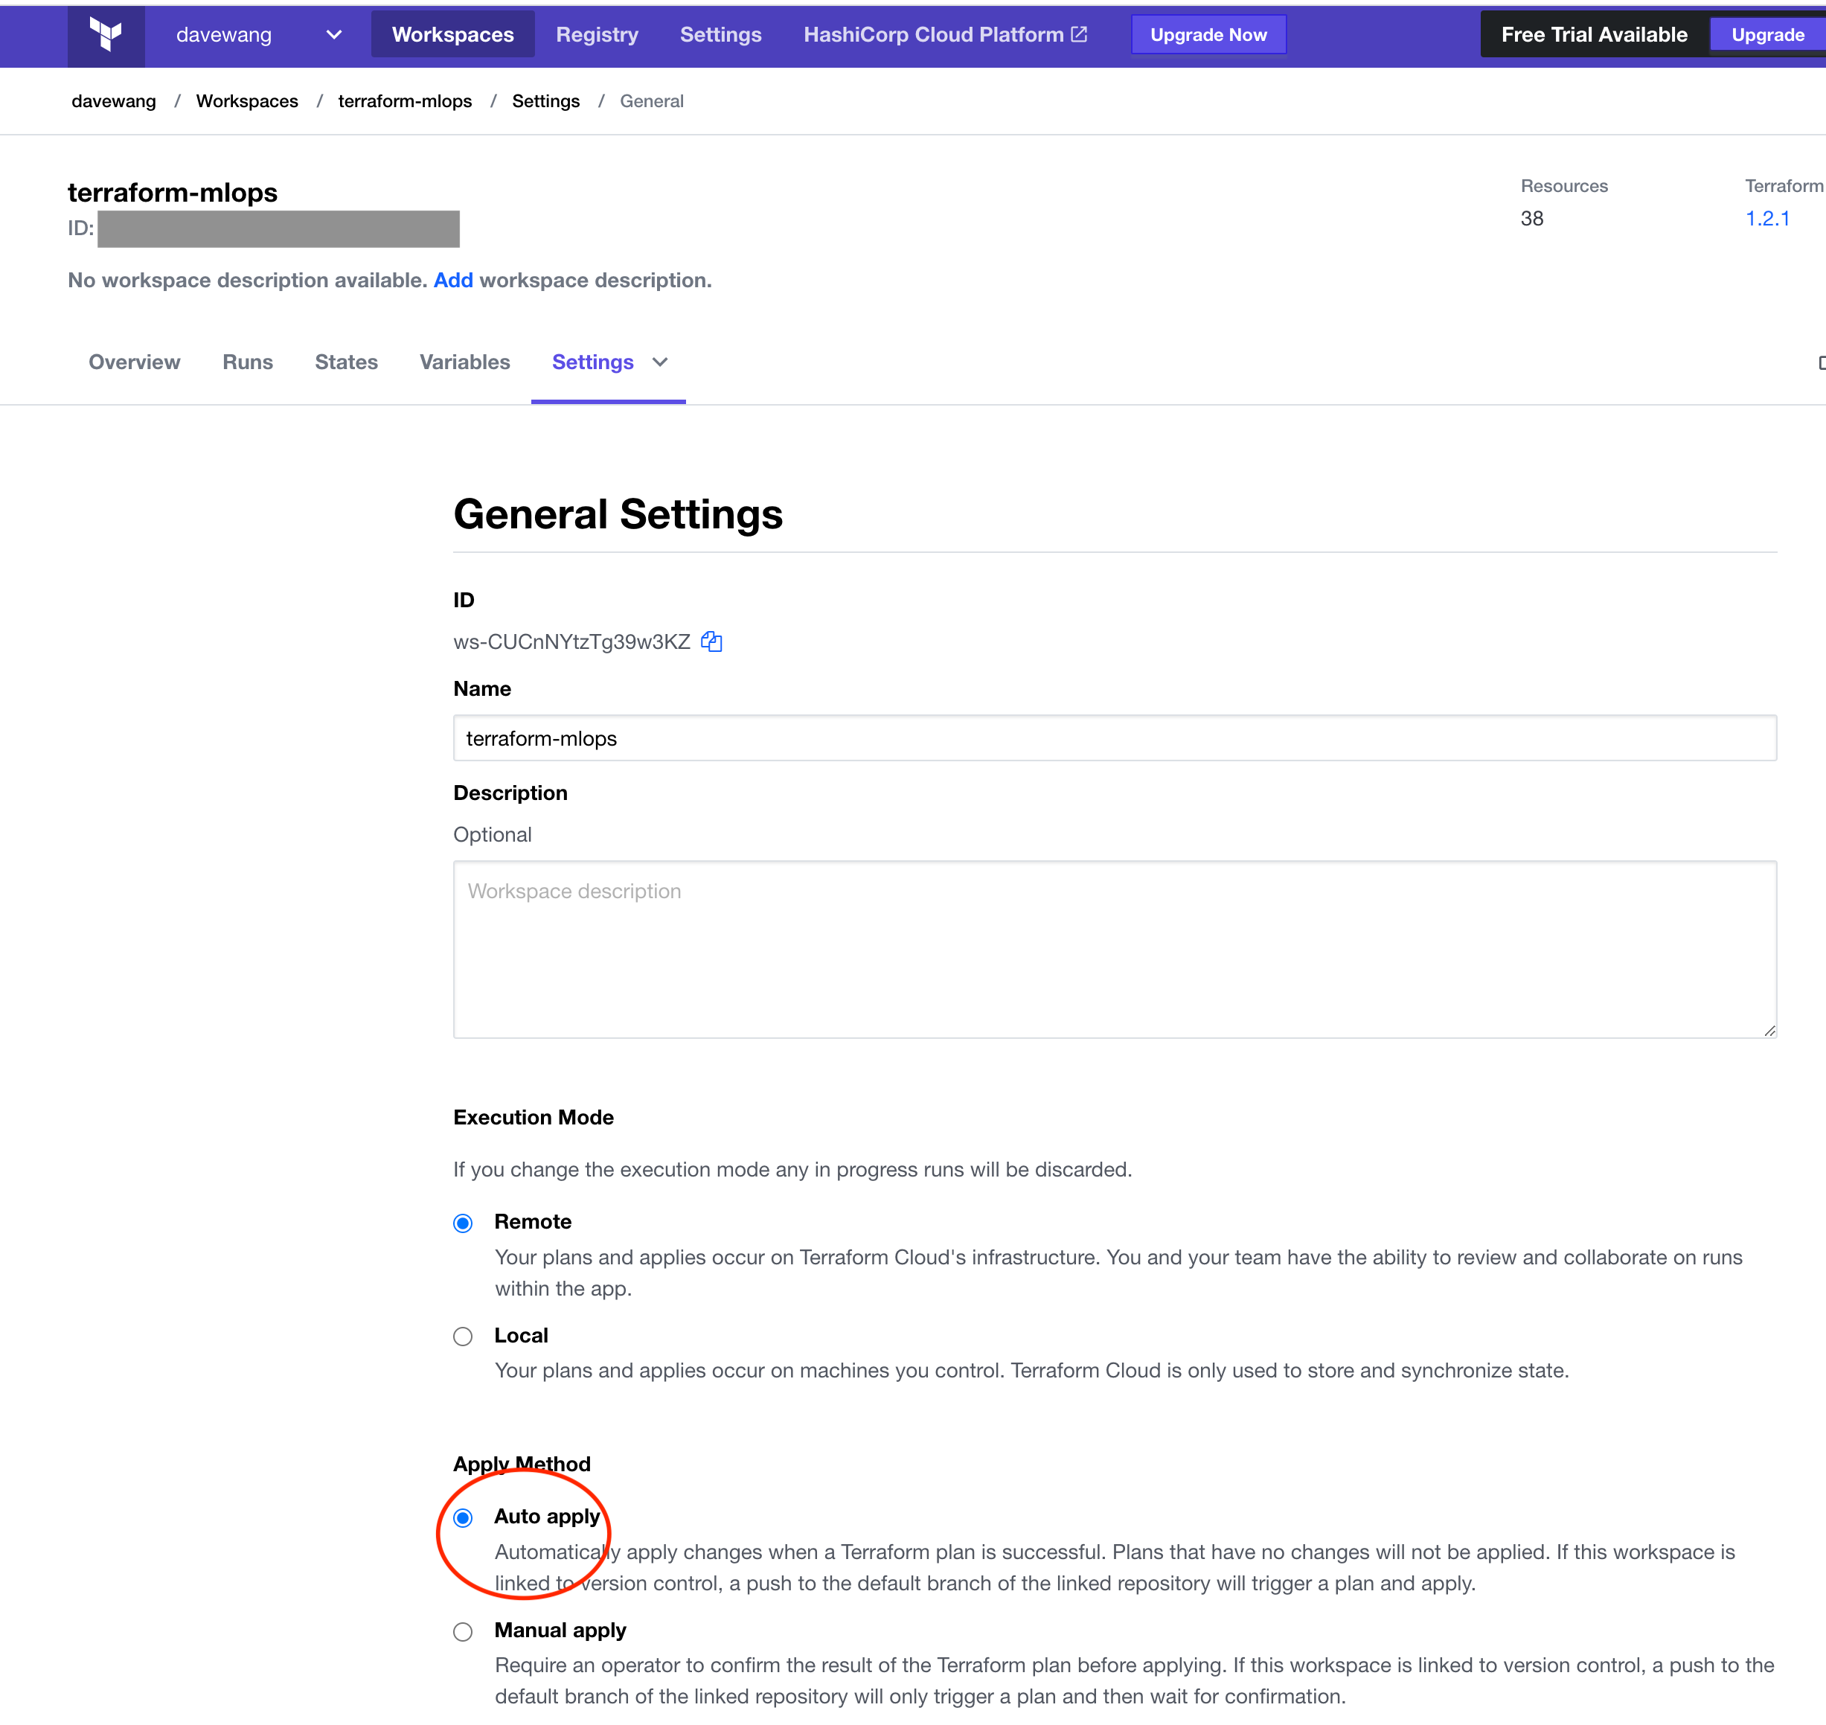Open terraform-mlops breadcrumb link
Viewport: 1826px width, 1725px height.
[x=405, y=101]
